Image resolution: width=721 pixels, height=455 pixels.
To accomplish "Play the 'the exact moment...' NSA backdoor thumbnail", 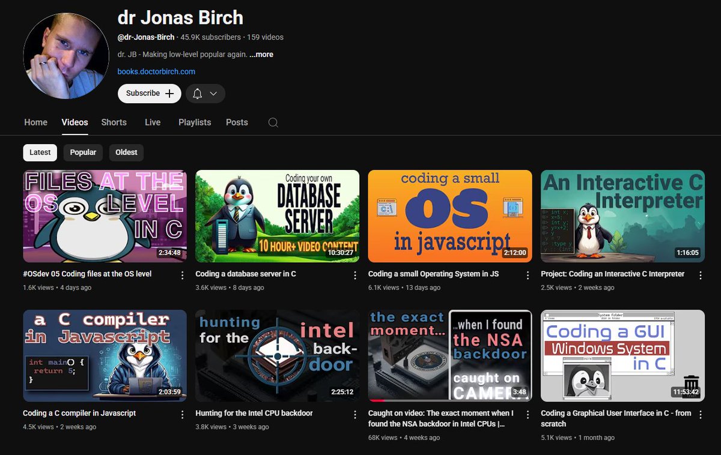I will coord(449,355).
